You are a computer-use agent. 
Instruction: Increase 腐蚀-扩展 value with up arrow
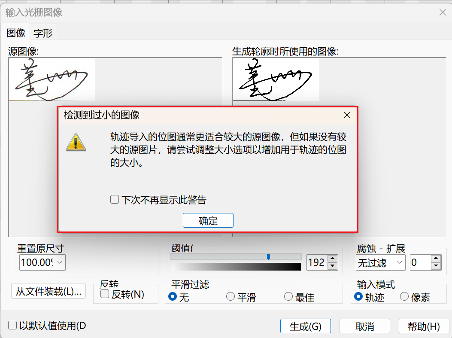pyautogui.click(x=436, y=259)
